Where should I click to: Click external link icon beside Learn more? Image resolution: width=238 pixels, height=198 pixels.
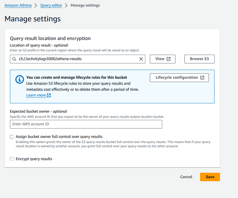point(49,95)
